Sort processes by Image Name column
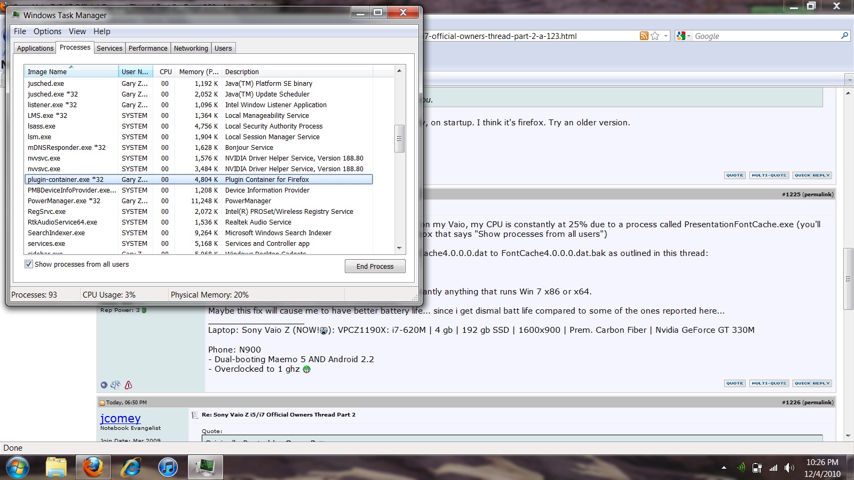Image resolution: width=854 pixels, height=480 pixels. [x=71, y=71]
